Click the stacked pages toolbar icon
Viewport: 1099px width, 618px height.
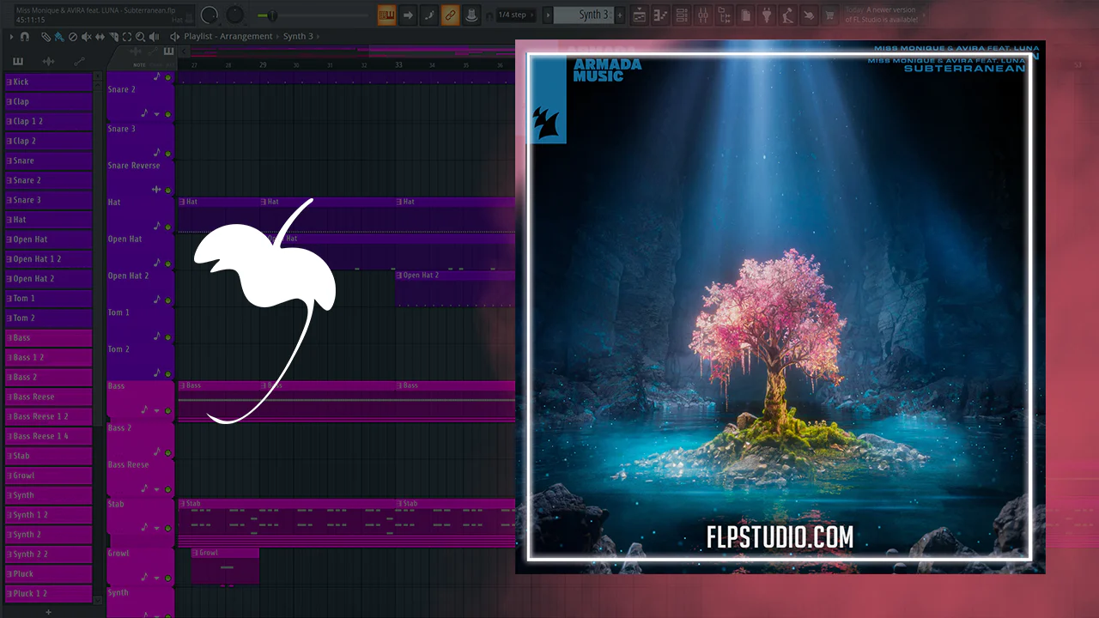point(745,15)
